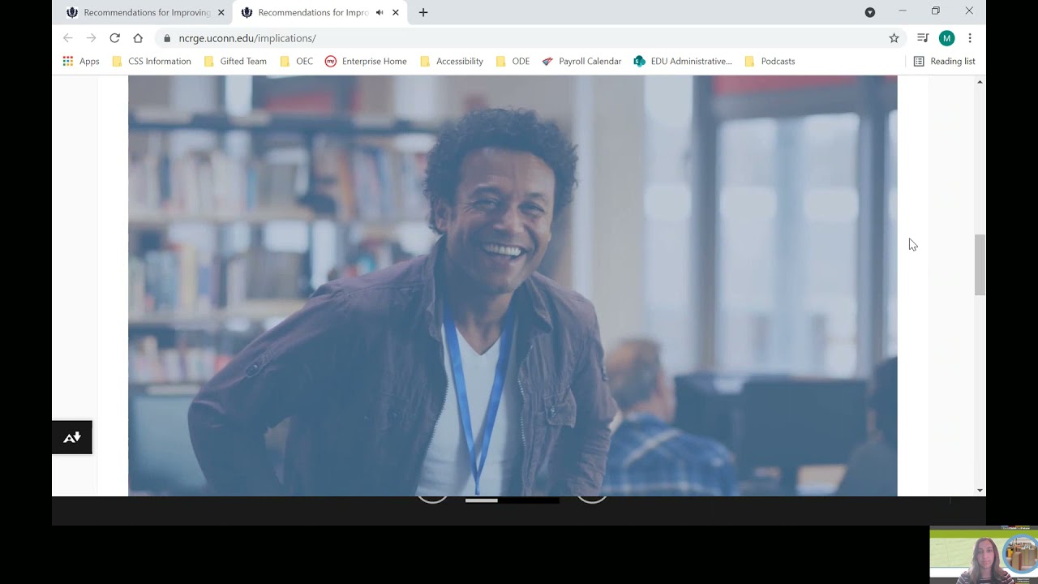
Task: Open the profile avatar M menu
Action: pyautogui.click(x=946, y=38)
